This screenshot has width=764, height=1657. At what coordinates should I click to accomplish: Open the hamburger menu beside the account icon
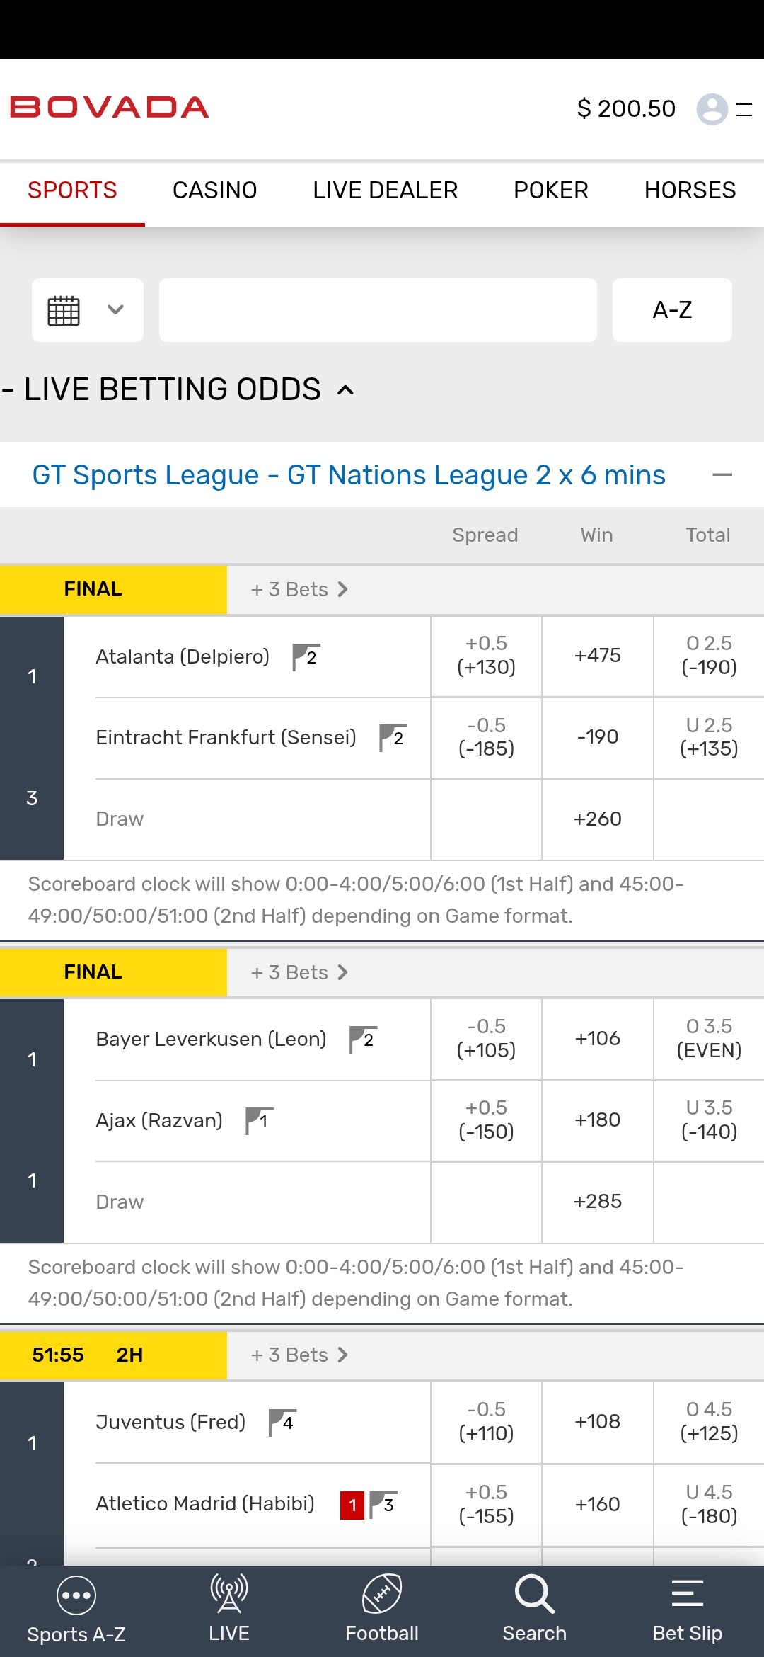pyautogui.click(x=744, y=109)
